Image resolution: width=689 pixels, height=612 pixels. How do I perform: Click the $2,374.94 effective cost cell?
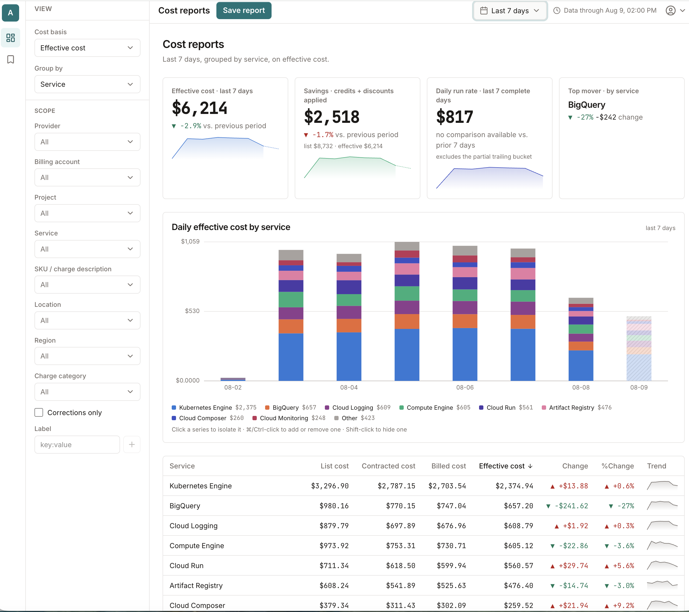(514, 486)
